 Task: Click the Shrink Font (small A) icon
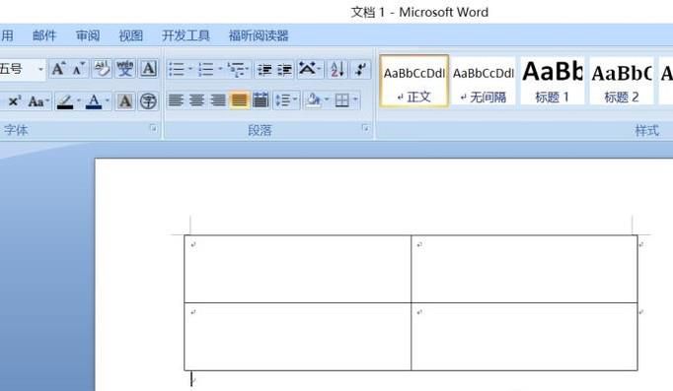[79, 69]
